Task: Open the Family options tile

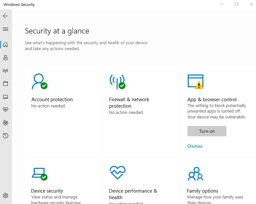Action: click(x=202, y=191)
